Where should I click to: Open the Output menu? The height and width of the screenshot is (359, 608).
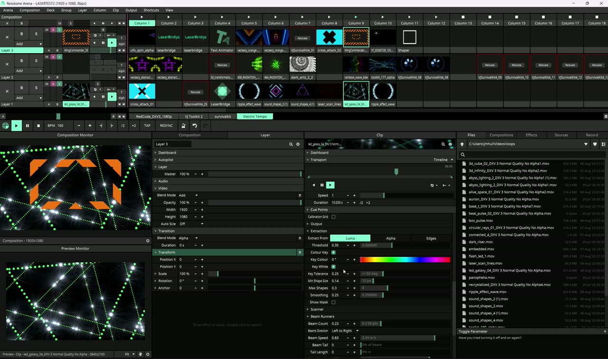(131, 10)
